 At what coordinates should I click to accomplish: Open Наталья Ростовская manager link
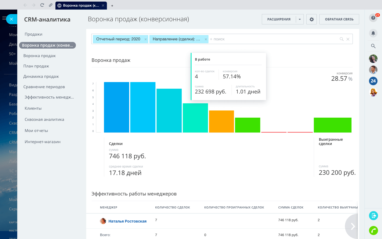tap(127, 221)
